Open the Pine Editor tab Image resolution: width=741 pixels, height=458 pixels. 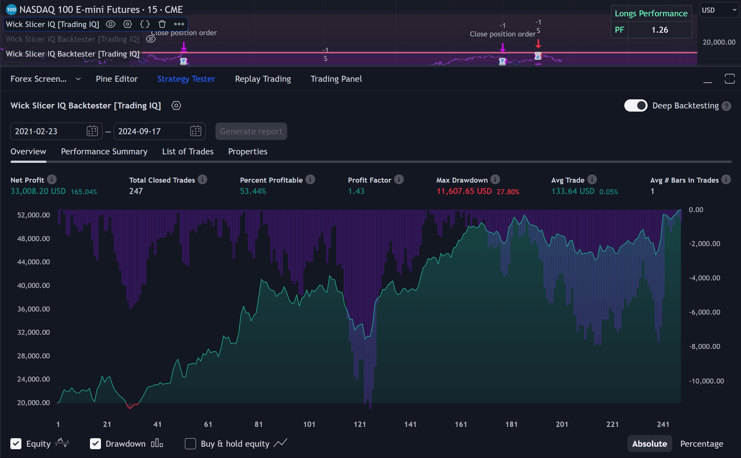click(x=117, y=79)
